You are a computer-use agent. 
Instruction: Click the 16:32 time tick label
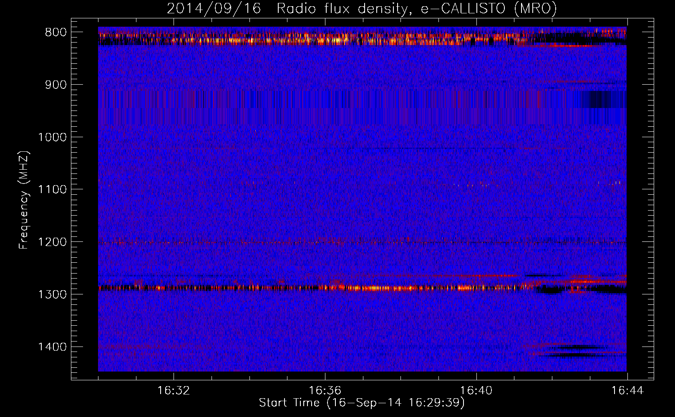coord(174,391)
